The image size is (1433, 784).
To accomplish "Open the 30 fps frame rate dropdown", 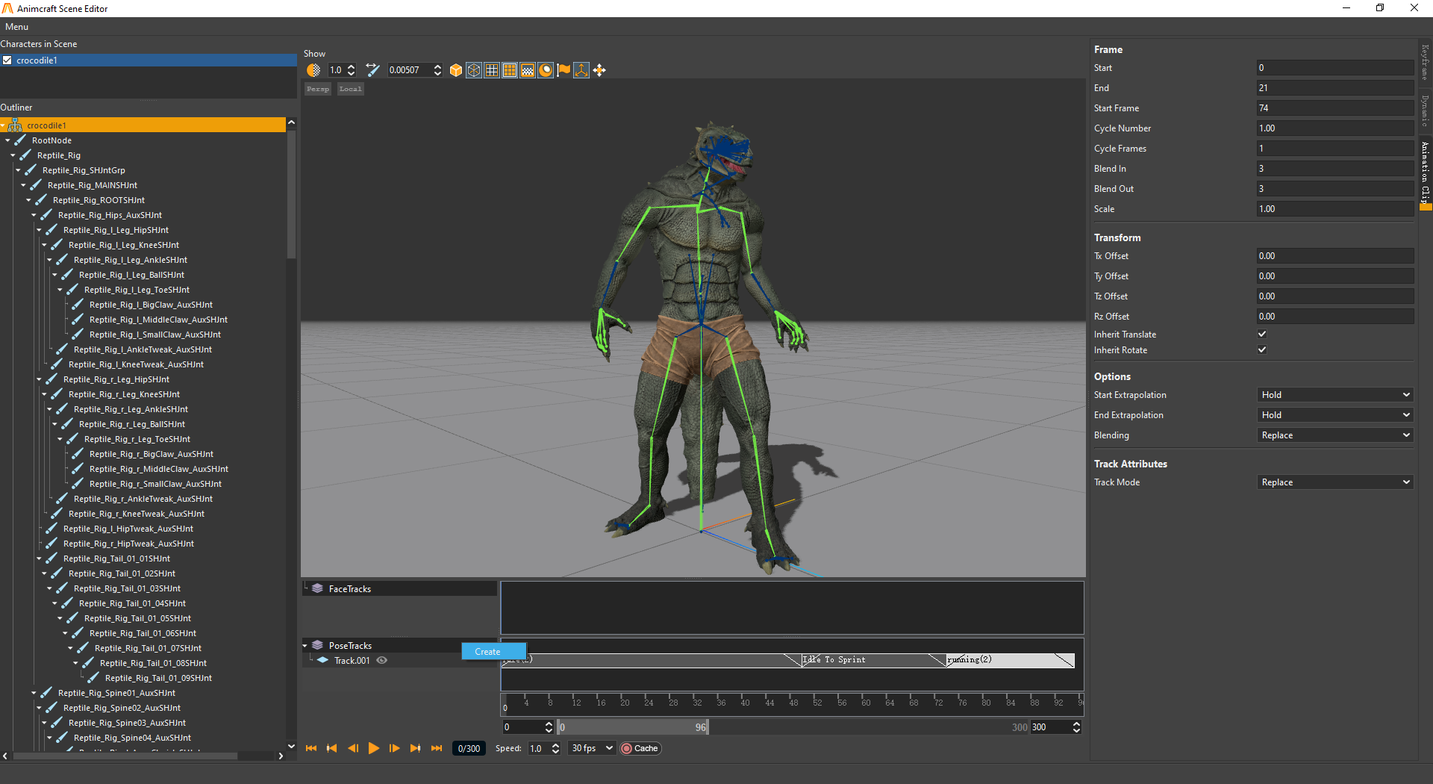I will click(592, 748).
